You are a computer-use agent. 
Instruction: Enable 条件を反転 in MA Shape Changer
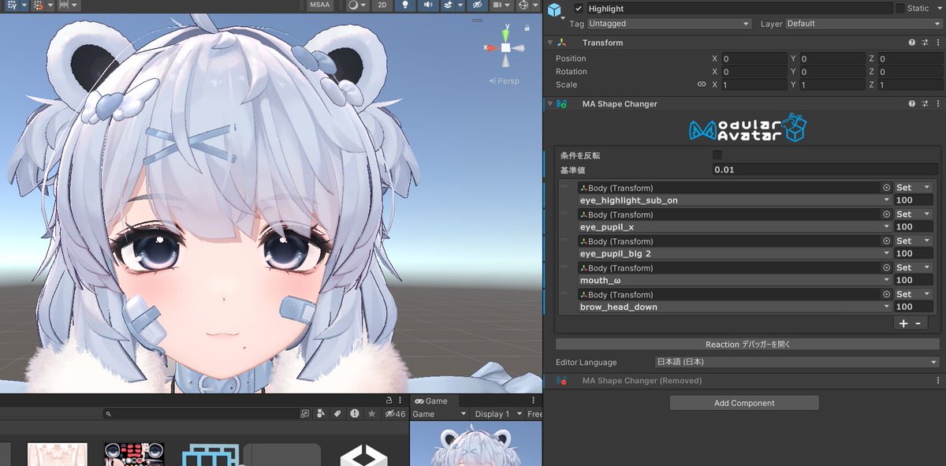717,155
